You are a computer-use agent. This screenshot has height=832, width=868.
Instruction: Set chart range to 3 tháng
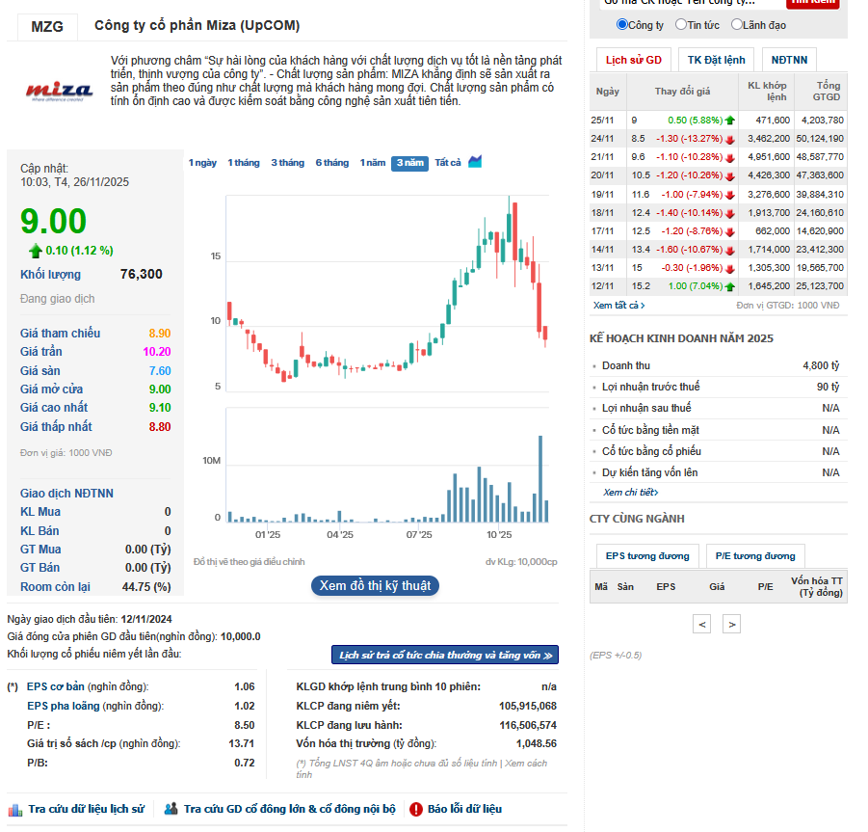click(x=287, y=163)
